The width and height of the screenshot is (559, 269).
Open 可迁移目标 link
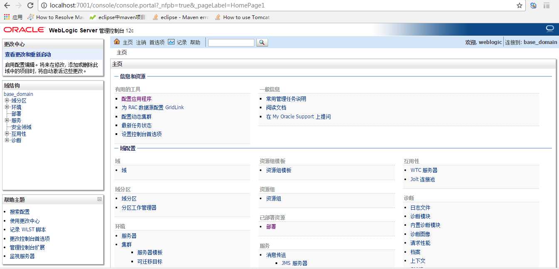click(x=150, y=262)
